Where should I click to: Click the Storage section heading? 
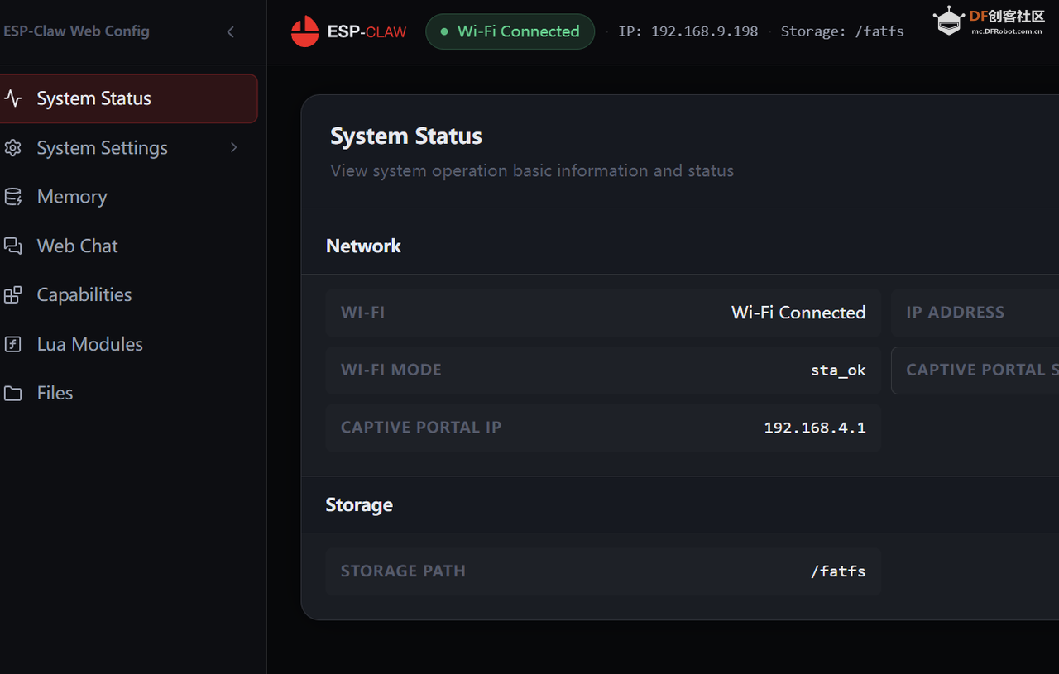click(x=359, y=505)
